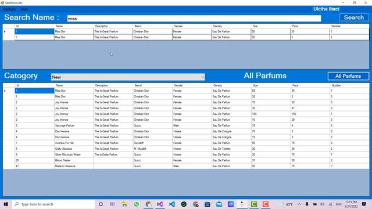The image size is (372, 209).
Task: Click Price 150 cell in Joy Intense row
Action: pyautogui.click(x=310, y=114)
